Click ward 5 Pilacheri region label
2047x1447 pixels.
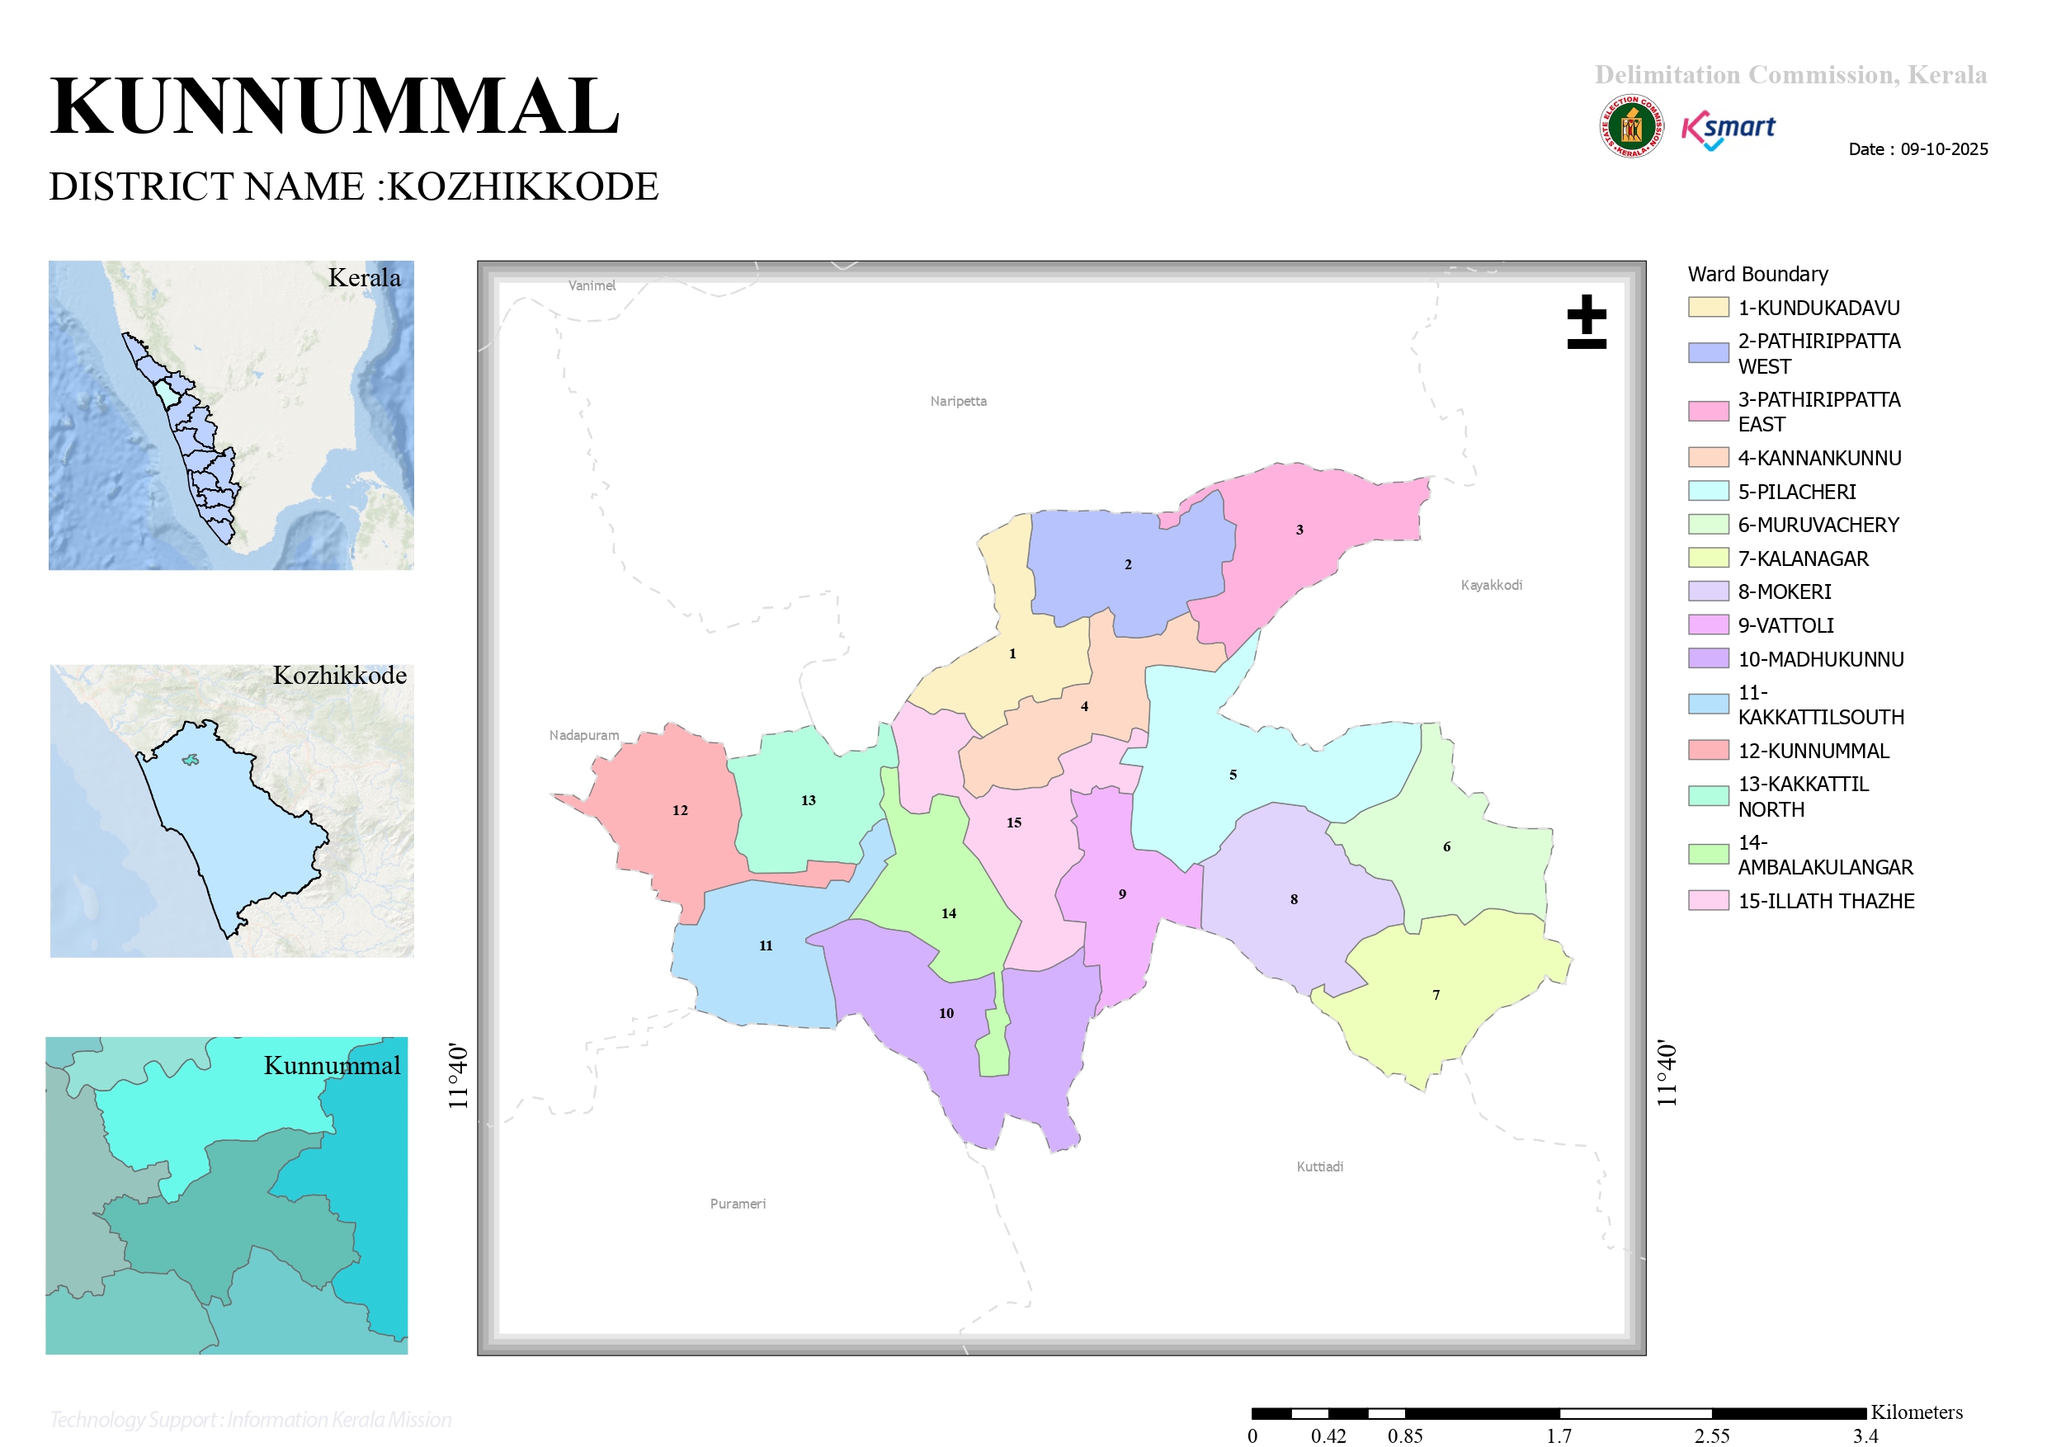1233,774
